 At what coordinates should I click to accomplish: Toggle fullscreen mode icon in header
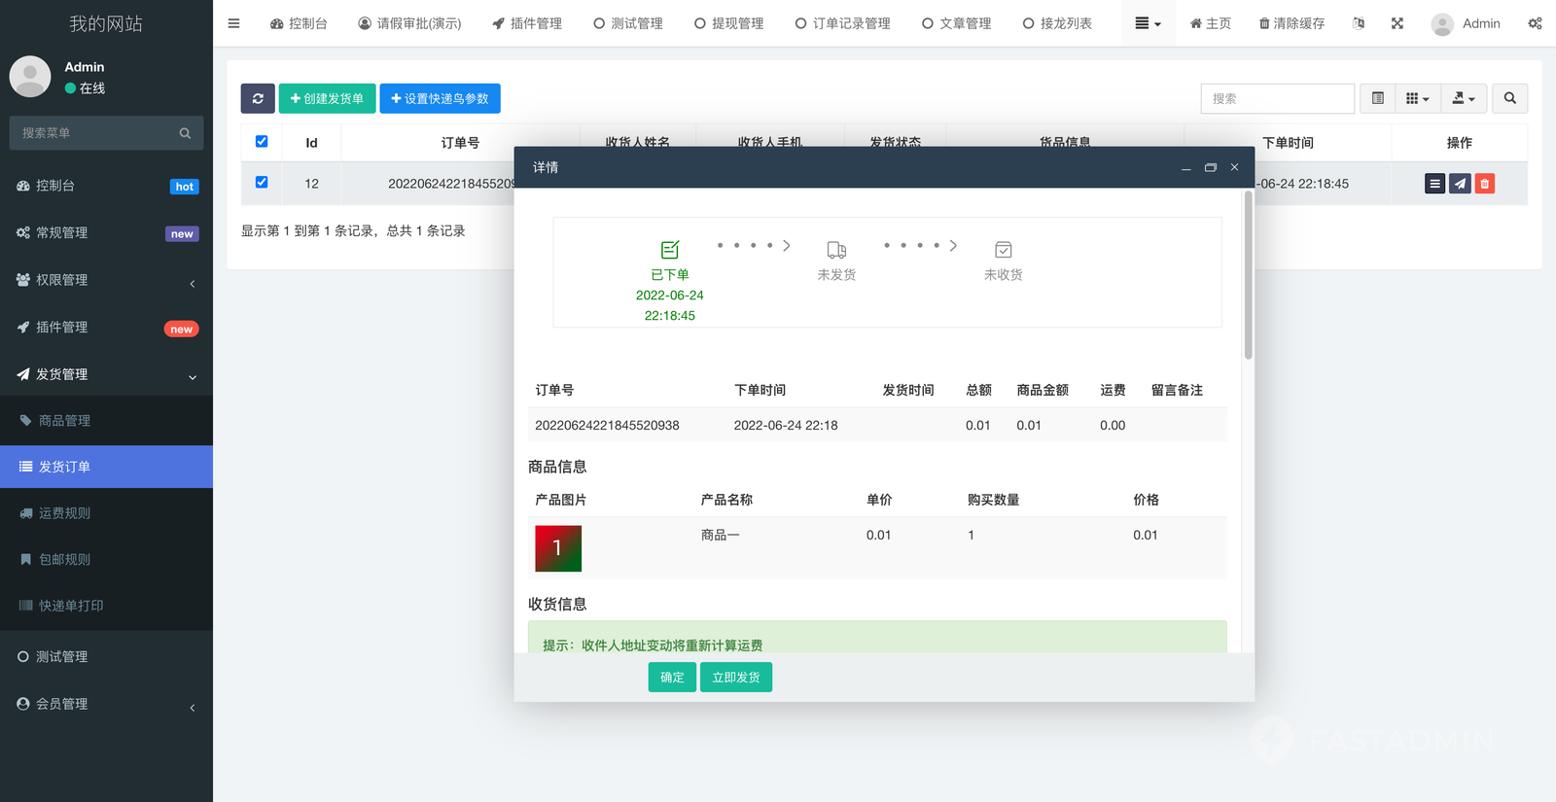coord(1397,23)
